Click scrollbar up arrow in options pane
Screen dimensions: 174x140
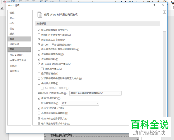pos(164,12)
